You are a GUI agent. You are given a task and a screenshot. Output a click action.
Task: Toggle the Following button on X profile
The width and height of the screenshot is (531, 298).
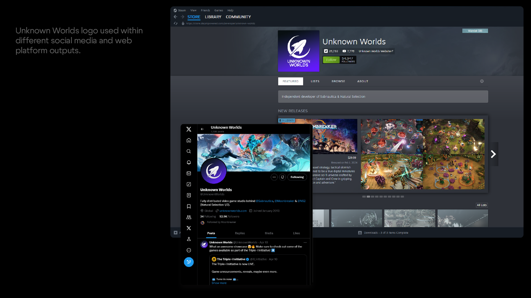point(297,177)
